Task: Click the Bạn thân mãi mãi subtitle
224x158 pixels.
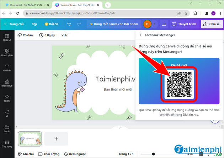Action: point(118,90)
